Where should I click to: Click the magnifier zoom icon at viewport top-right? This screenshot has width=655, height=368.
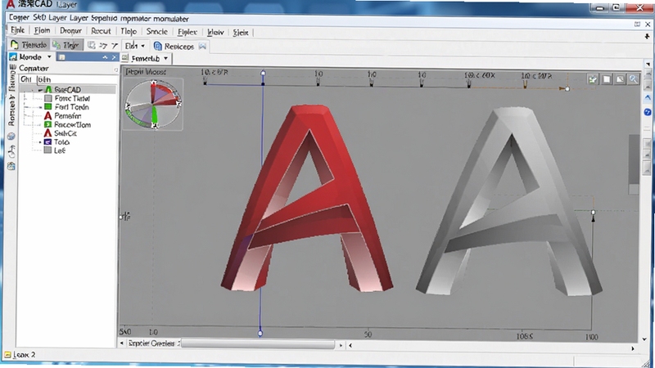click(x=634, y=79)
